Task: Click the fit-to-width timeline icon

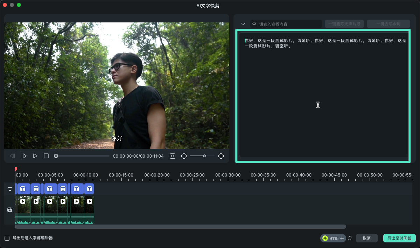Action: click(x=173, y=156)
